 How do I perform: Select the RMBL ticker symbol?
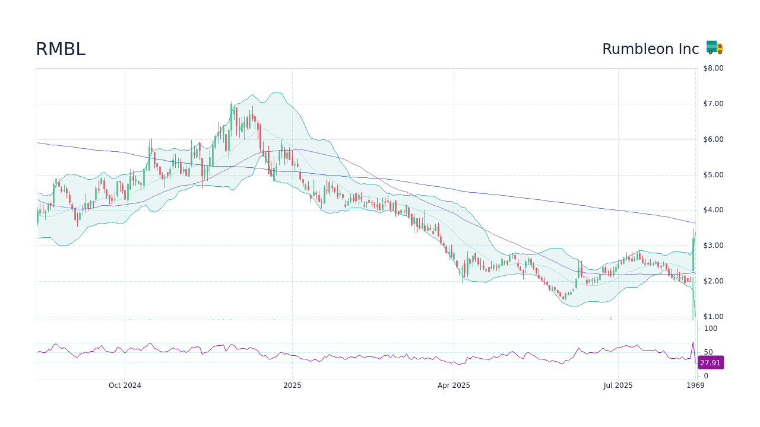click(60, 49)
